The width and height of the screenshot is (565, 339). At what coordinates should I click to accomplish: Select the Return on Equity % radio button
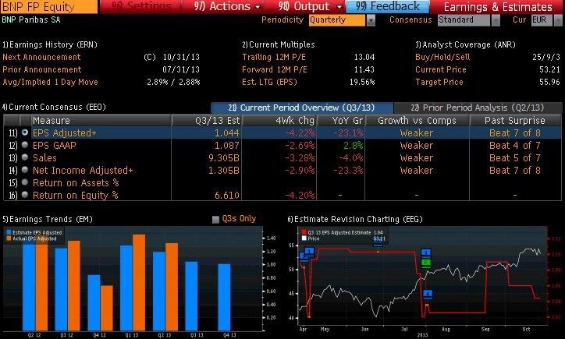click(x=25, y=195)
